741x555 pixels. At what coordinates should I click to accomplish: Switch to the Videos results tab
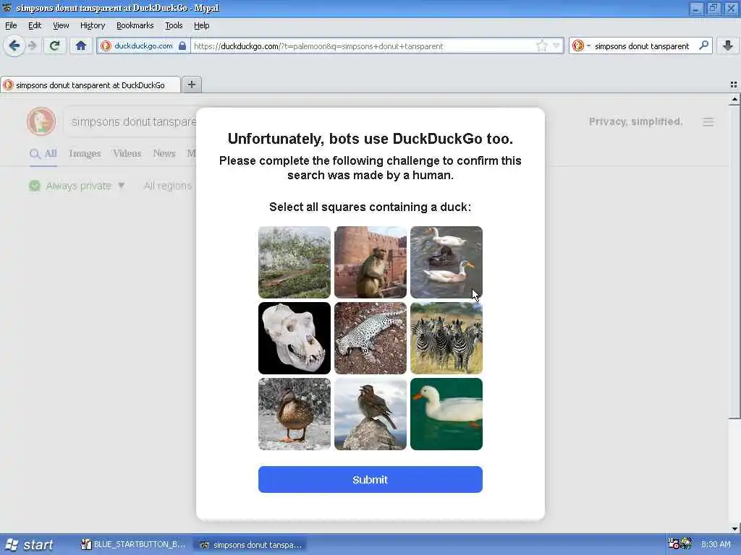[127, 153]
